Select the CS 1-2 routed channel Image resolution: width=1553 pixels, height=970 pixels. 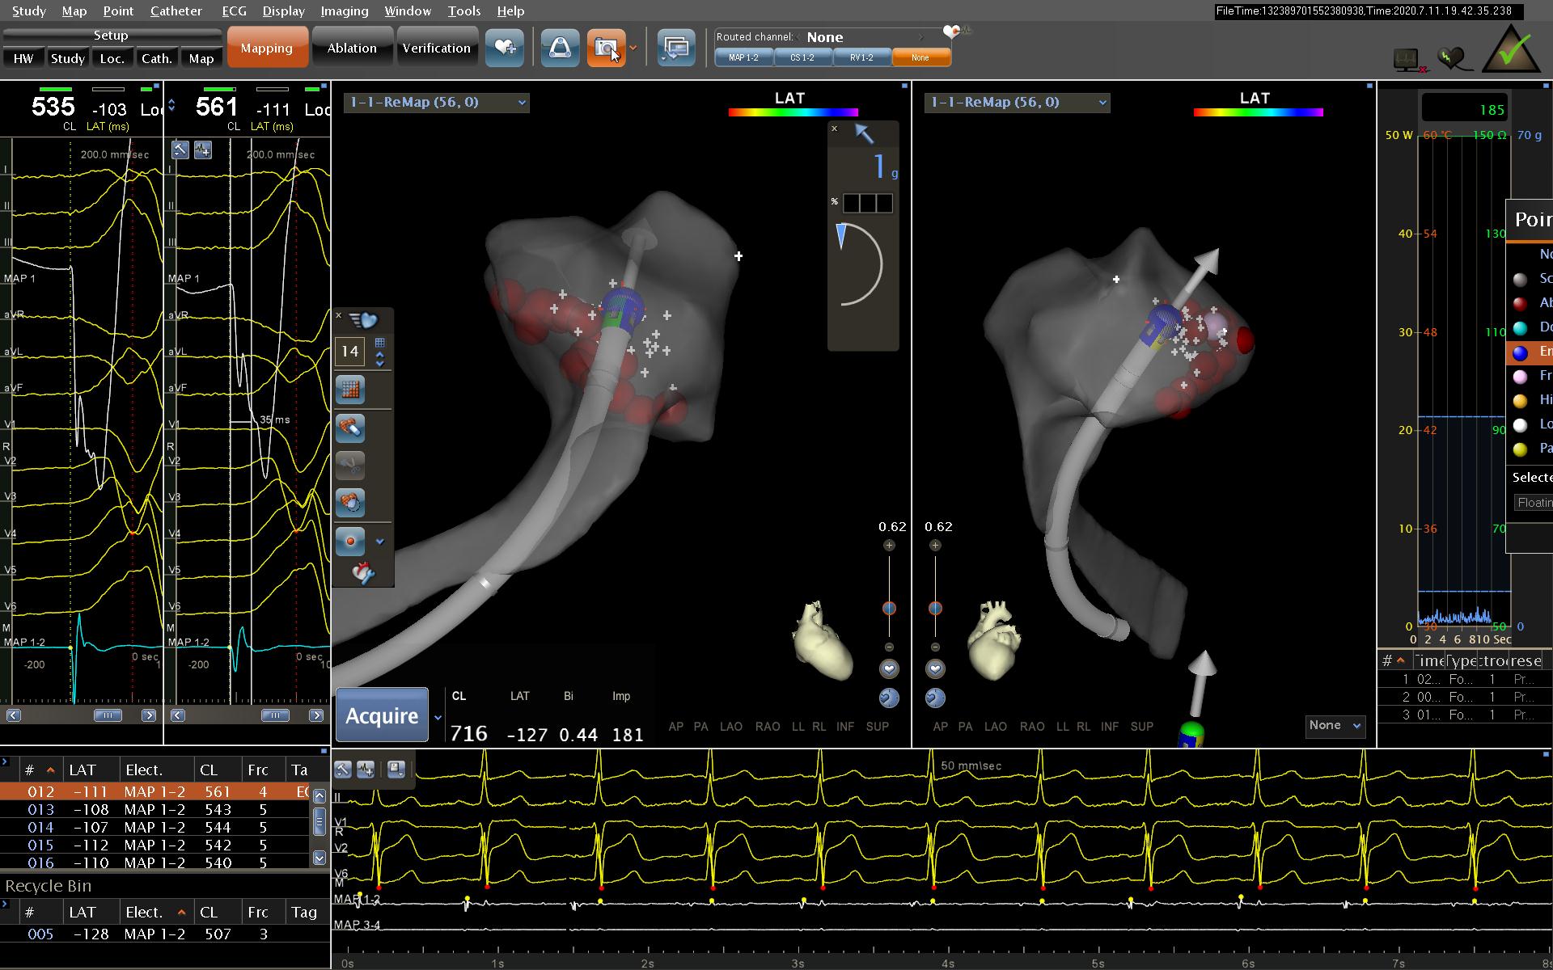tap(802, 58)
